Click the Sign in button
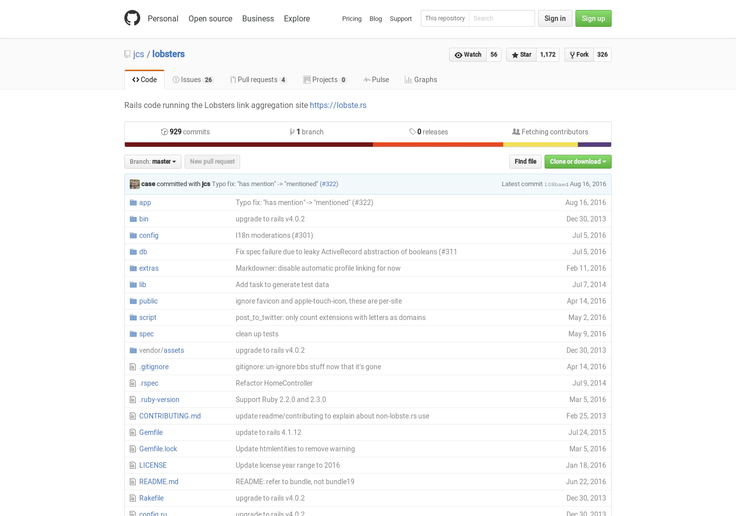736x516 pixels. (x=555, y=18)
